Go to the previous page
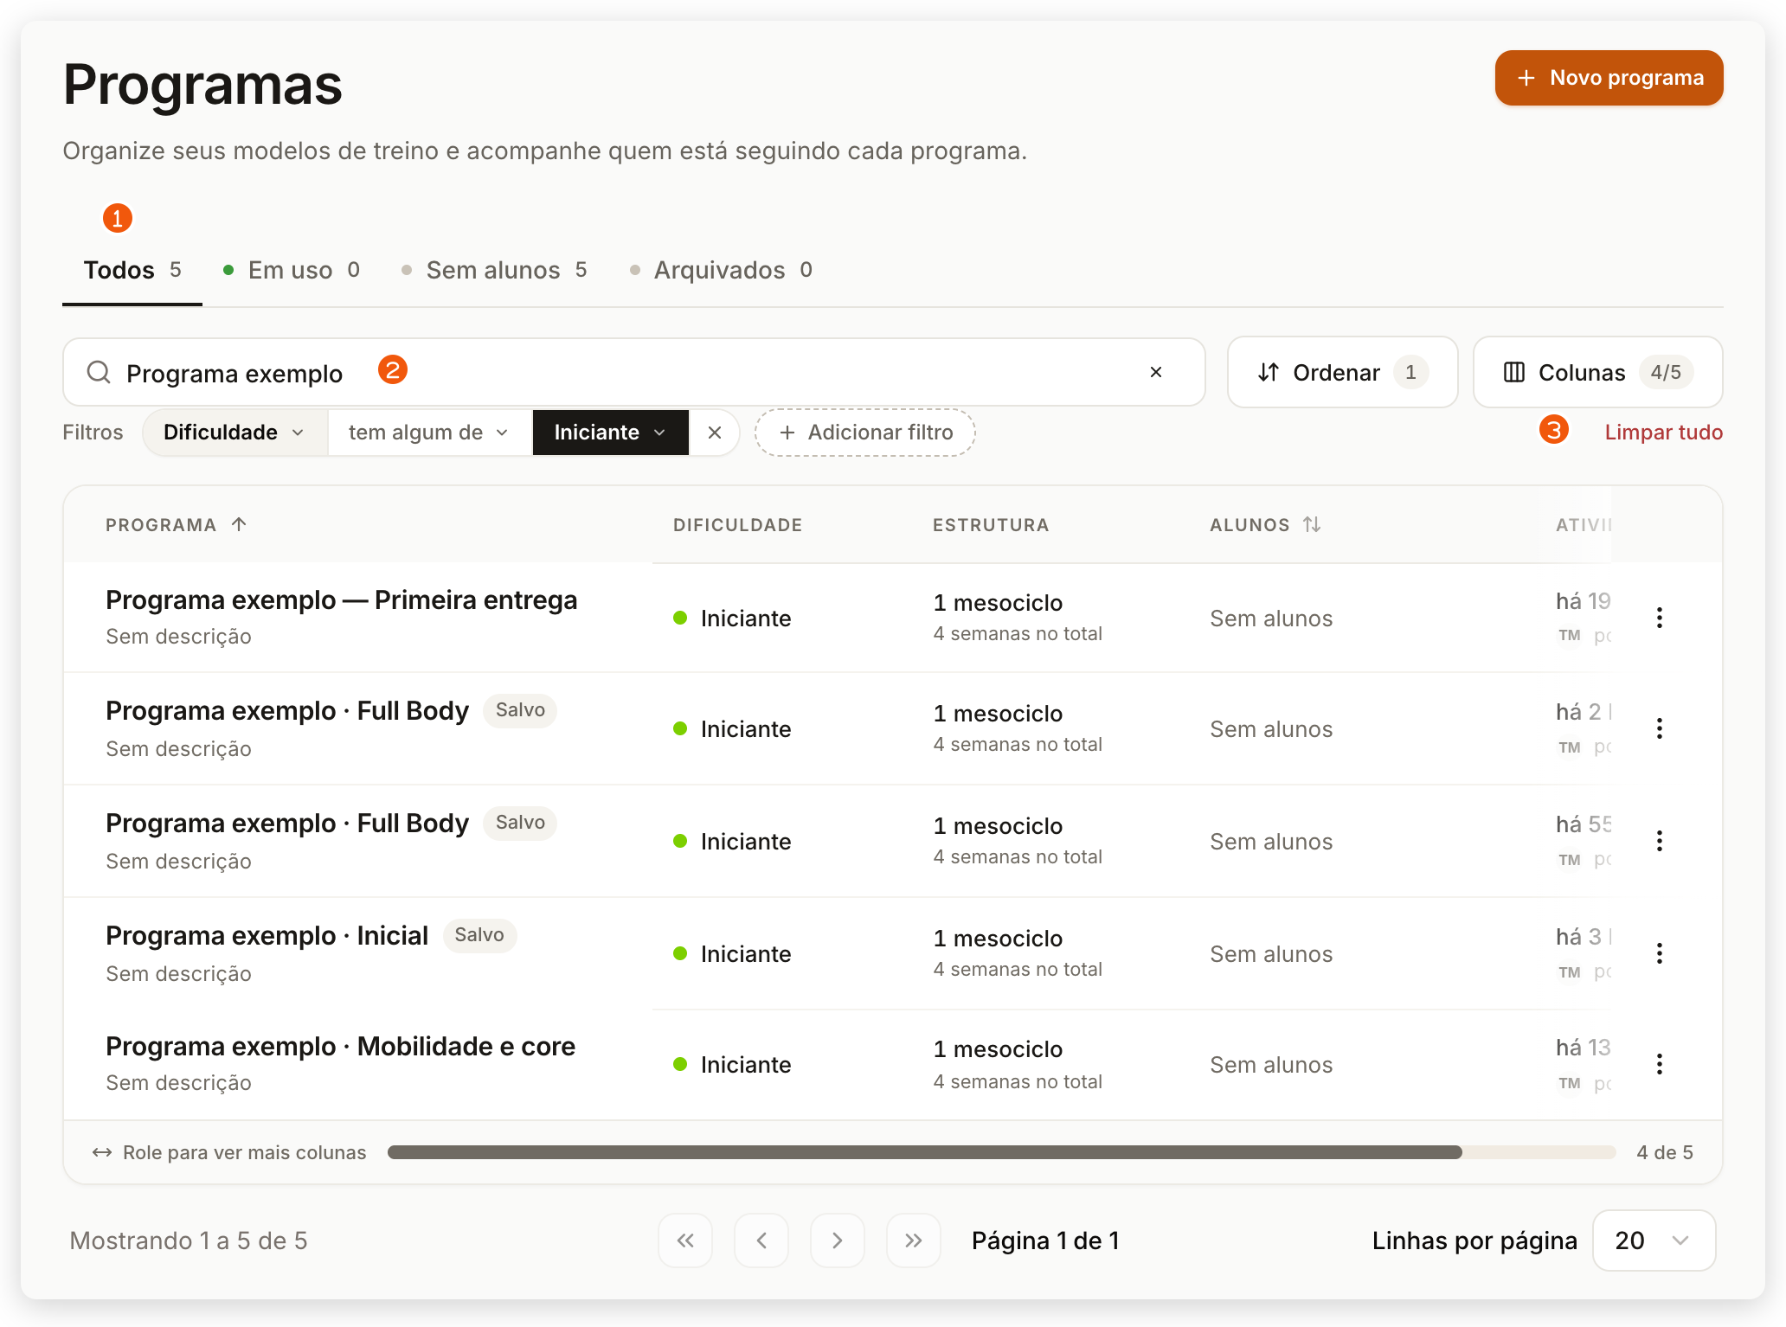Viewport: 1786px width, 1327px height. pos(761,1240)
